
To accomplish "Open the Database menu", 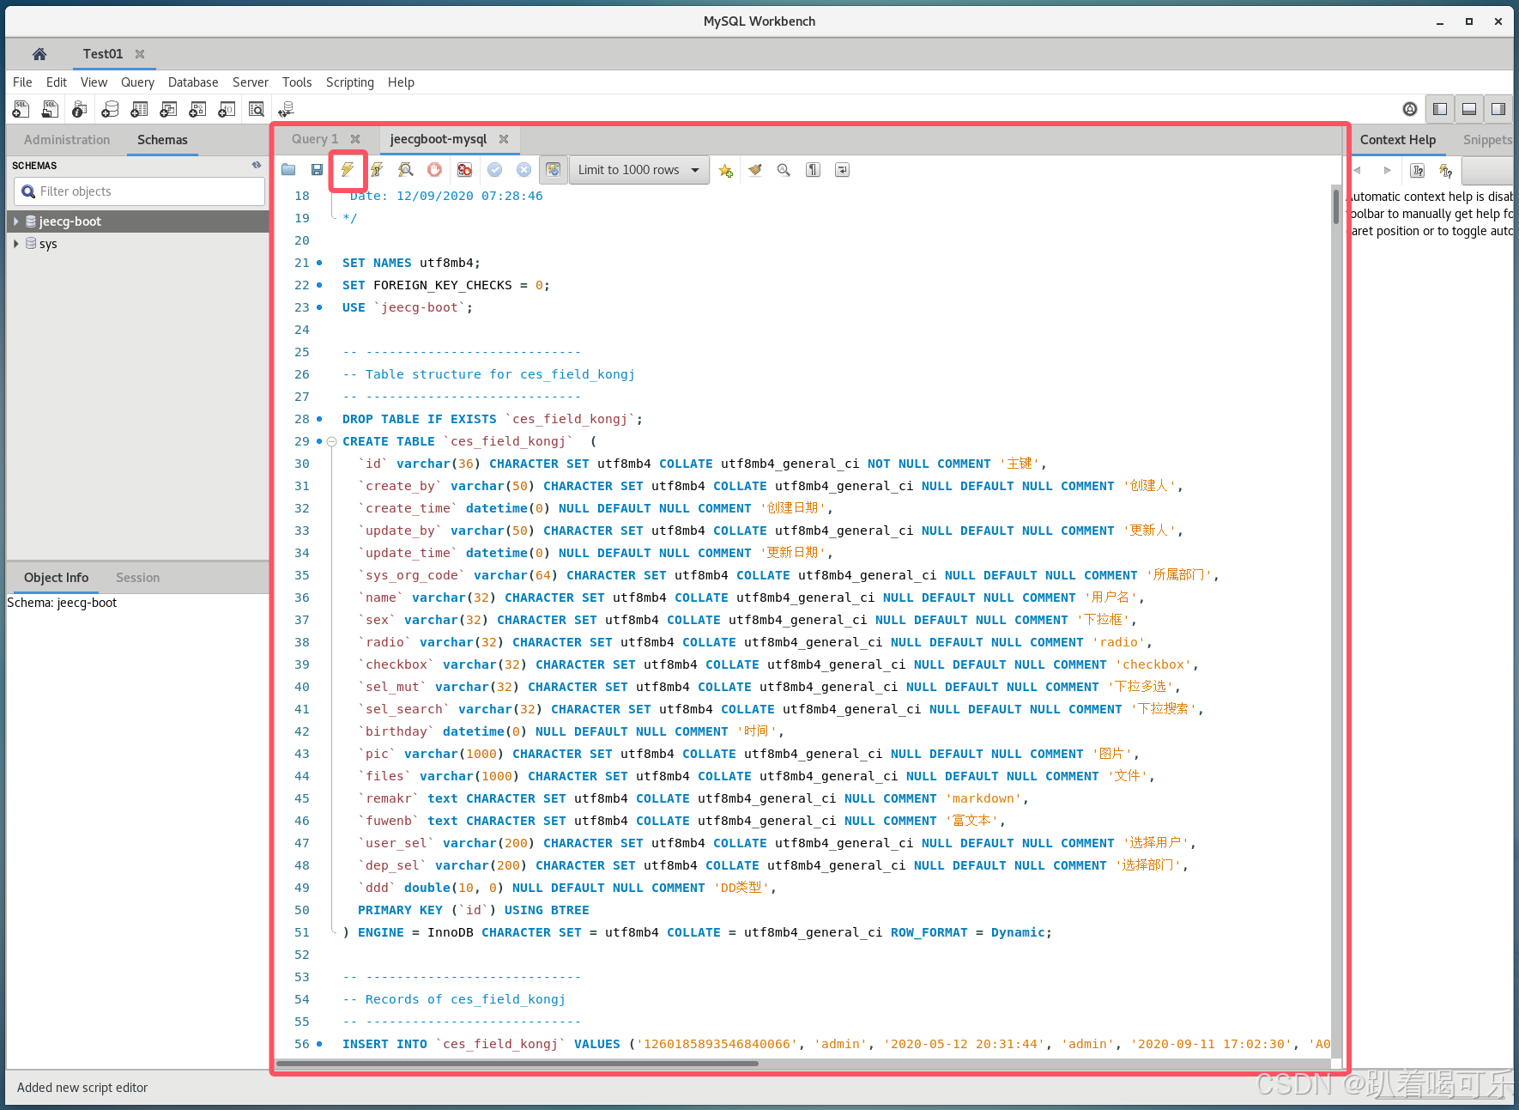I will pyautogui.click(x=193, y=82).
